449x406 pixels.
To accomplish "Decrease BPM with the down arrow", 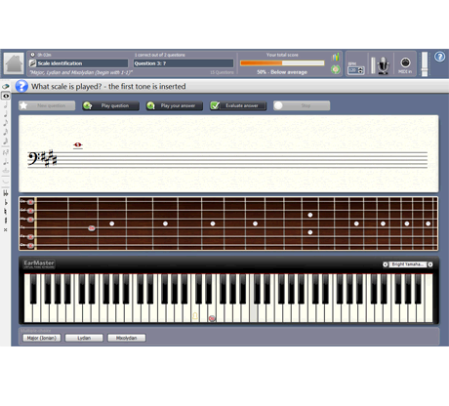I will pyautogui.click(x=361, y=72).
